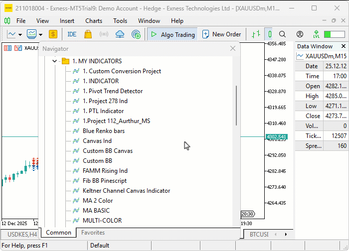Click the green connection status bar
349x251 pixels.
pos(335,34)
